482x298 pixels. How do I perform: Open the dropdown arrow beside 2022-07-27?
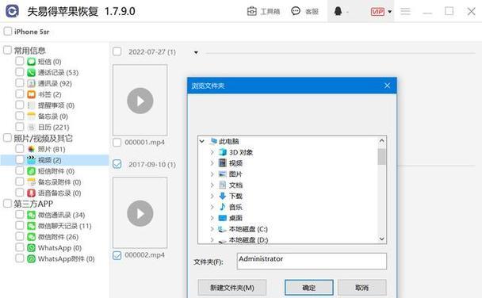[x=196, y=52]
